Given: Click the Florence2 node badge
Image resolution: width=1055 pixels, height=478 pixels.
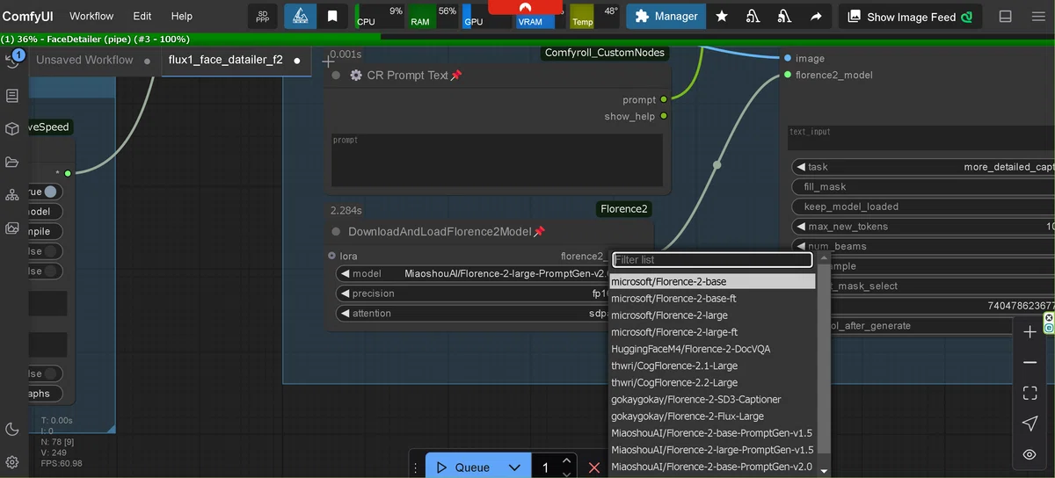Looking at the screenshot, I should [x=623, y=209].
